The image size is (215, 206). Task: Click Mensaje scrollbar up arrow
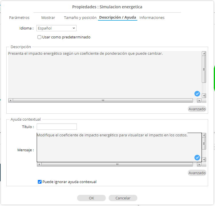click(x=204, y=135)
